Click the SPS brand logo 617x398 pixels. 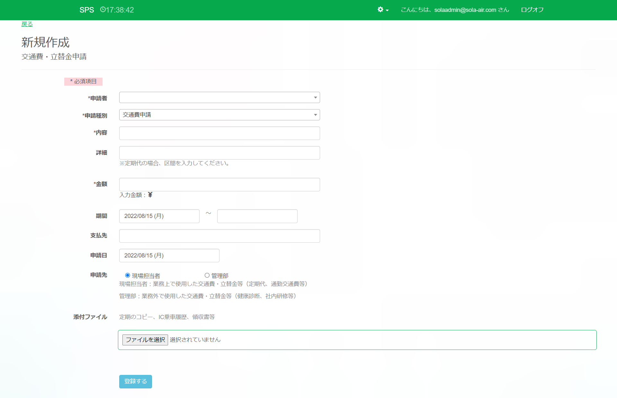87,10
